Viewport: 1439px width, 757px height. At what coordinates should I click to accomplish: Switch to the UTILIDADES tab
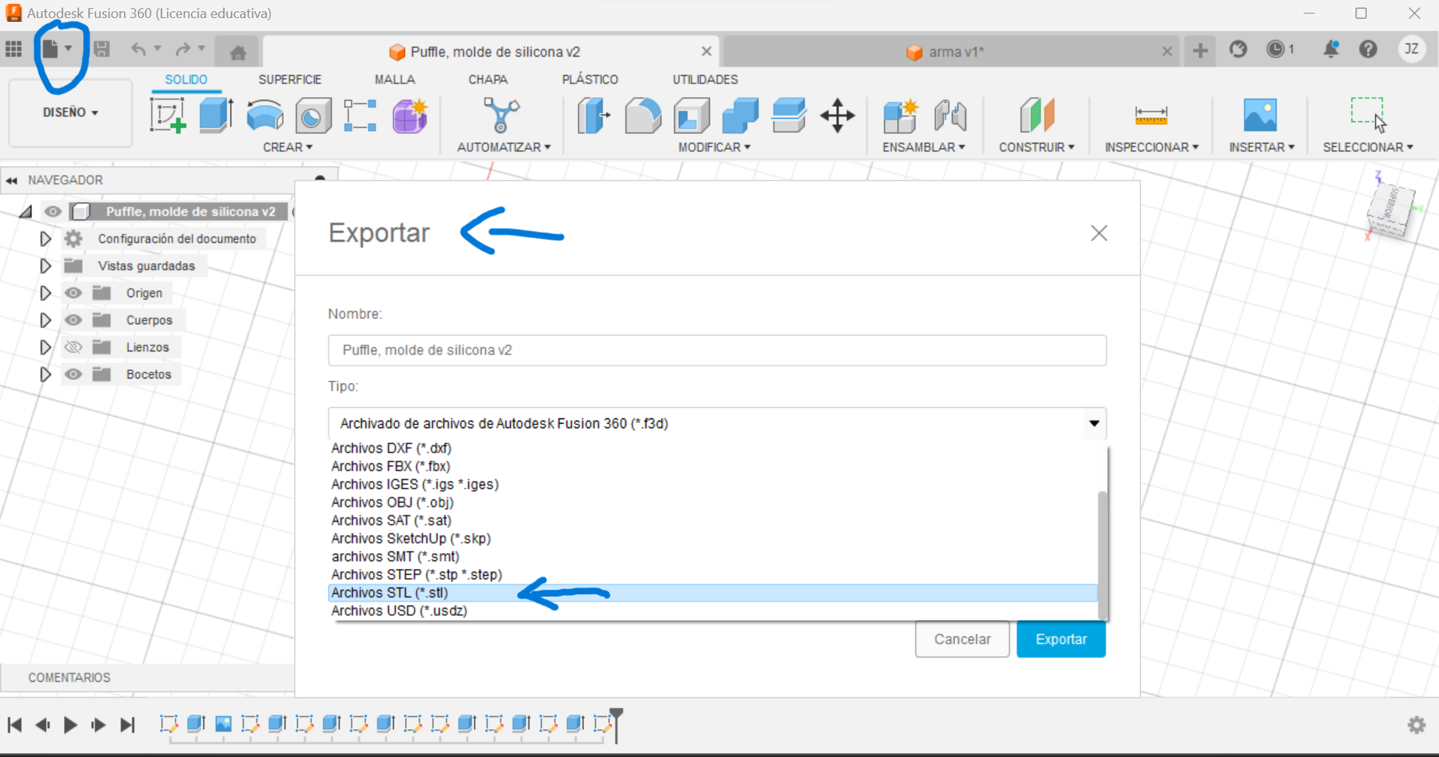pyautogui.click(x=705, y=80)
